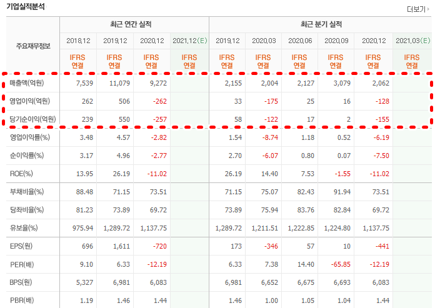Open the 더보기 link
The image size is (435, 308).
(418, 9)
